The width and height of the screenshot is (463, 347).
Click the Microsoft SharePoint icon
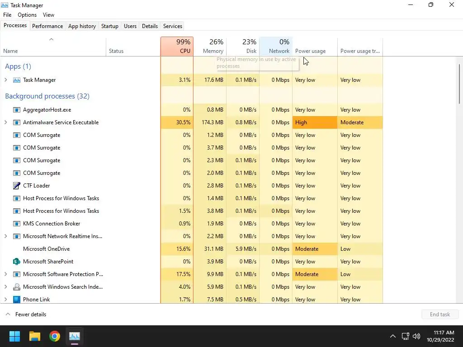pyautogui.click(x=17, y=262)
